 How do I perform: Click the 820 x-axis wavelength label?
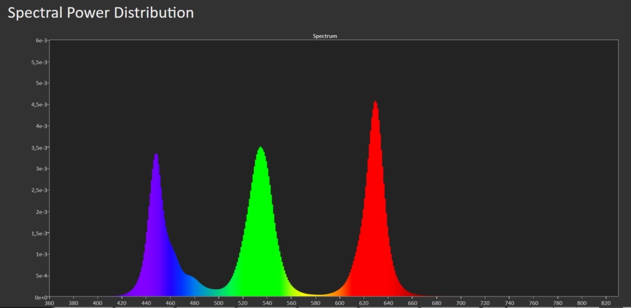(606, 303)
